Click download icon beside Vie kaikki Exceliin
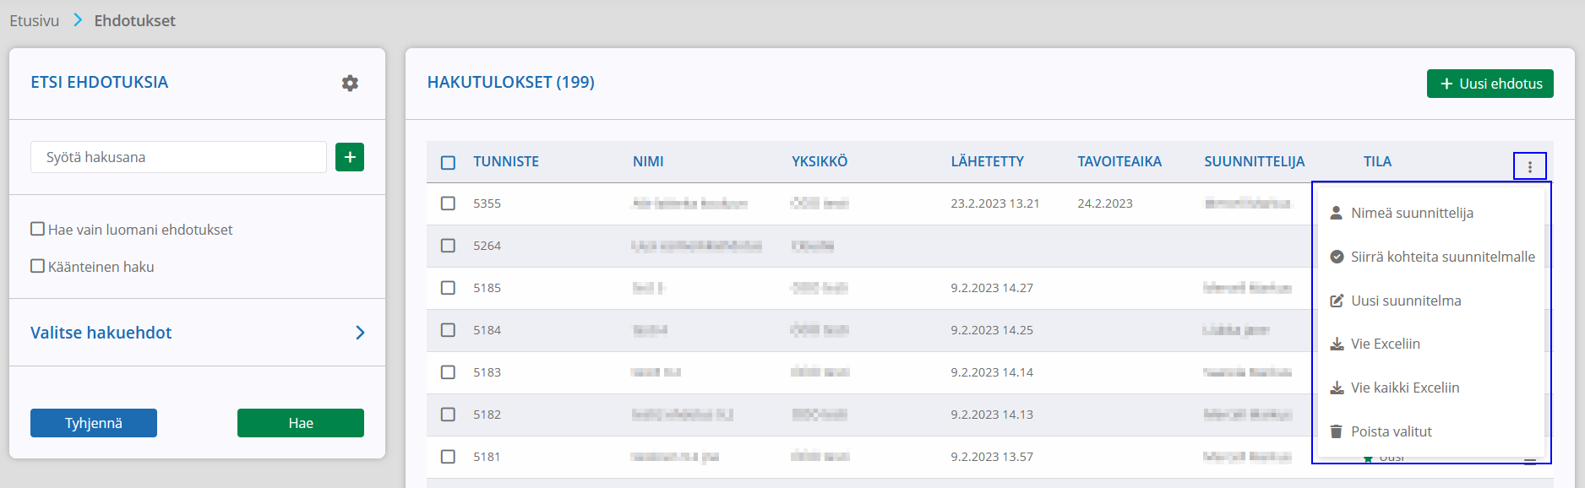 [x=1337, y=388]
